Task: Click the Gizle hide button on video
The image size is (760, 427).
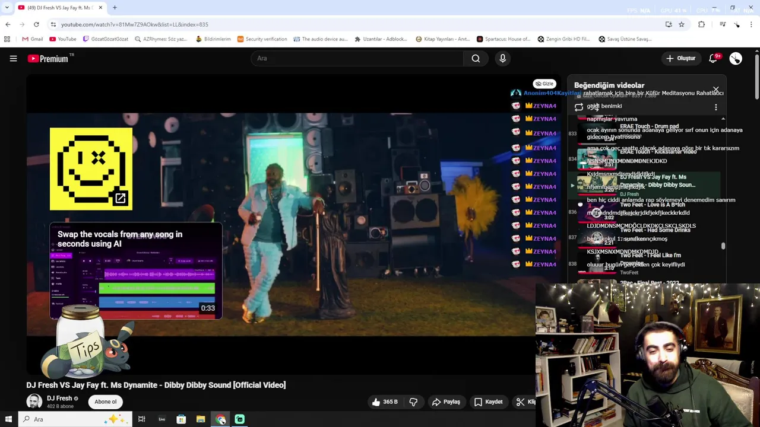Action: coord(544,84)
